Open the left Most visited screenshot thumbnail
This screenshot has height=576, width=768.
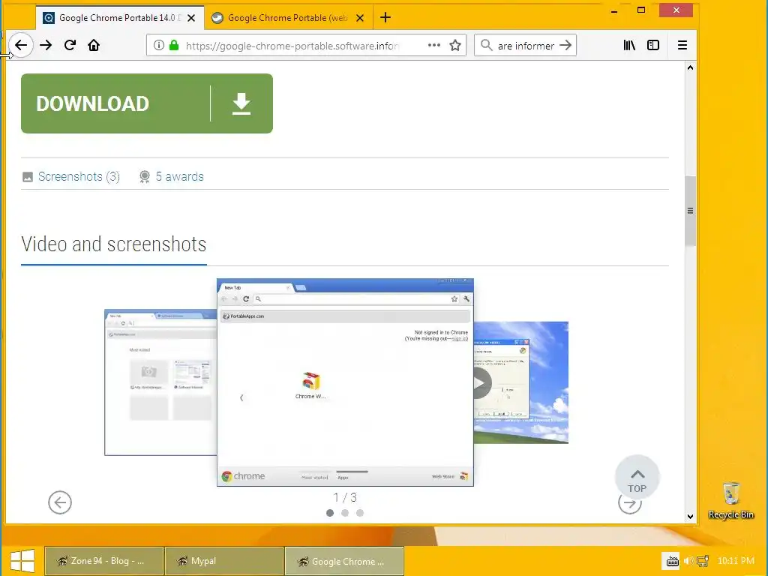point(160,382)
